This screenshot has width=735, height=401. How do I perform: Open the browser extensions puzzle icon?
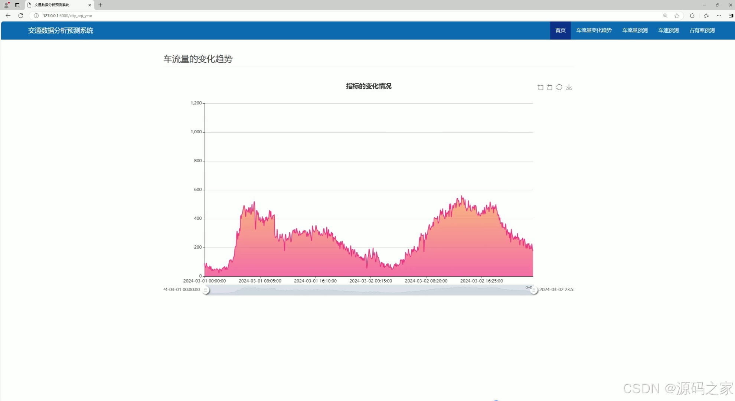(x=692, y=16)
